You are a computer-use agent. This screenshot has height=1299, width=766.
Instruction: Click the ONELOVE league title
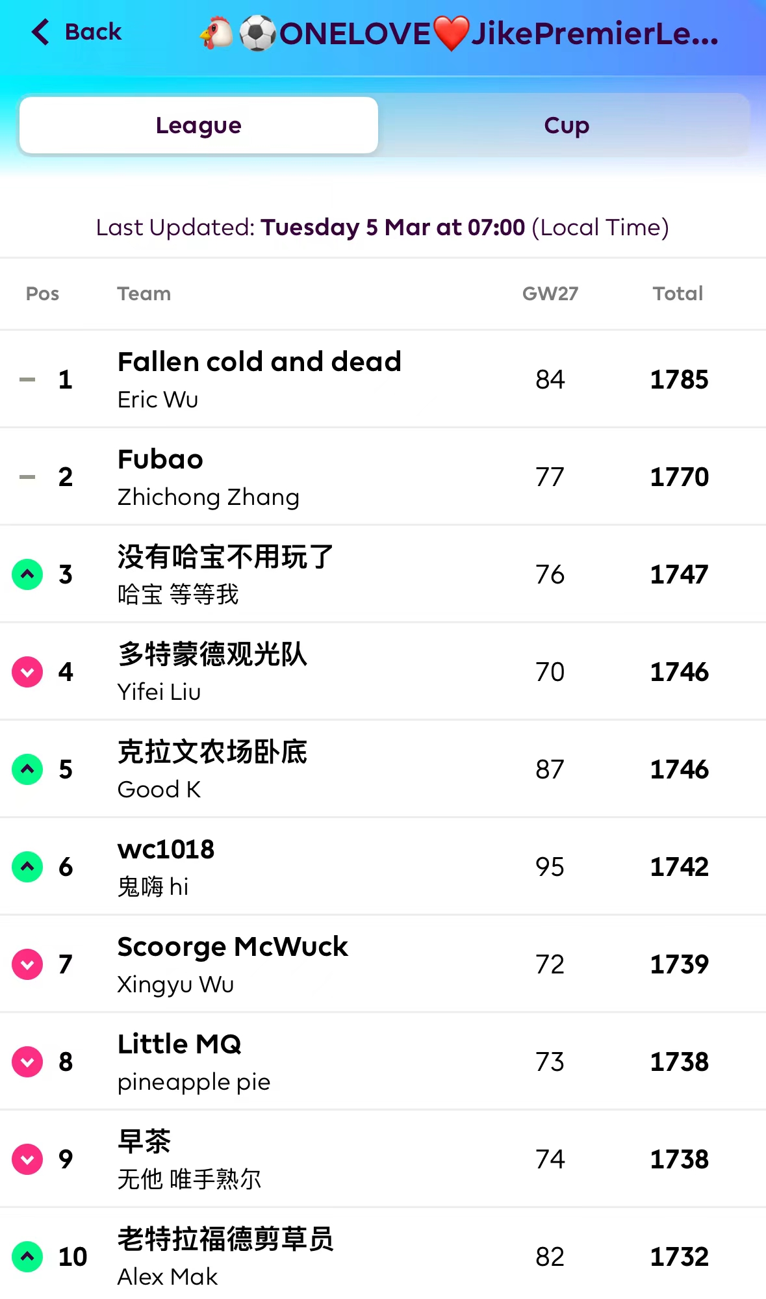[x=459, y=34]
